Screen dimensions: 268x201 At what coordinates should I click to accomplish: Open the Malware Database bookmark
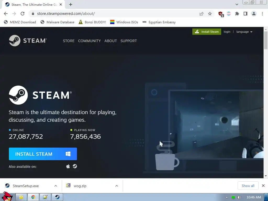click(x=57, y=22)
